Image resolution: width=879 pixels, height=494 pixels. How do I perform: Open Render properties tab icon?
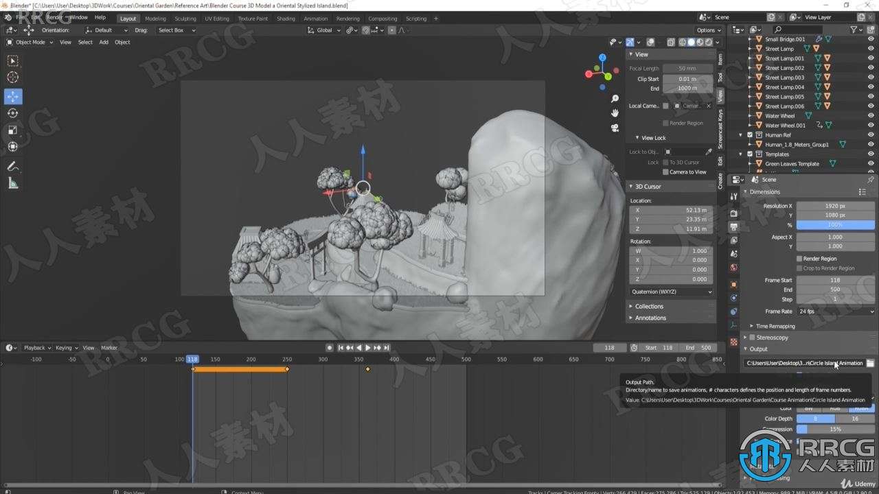[733, 213]
